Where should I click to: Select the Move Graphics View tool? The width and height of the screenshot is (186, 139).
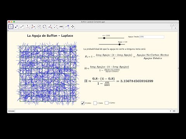(x=72, y=27)
